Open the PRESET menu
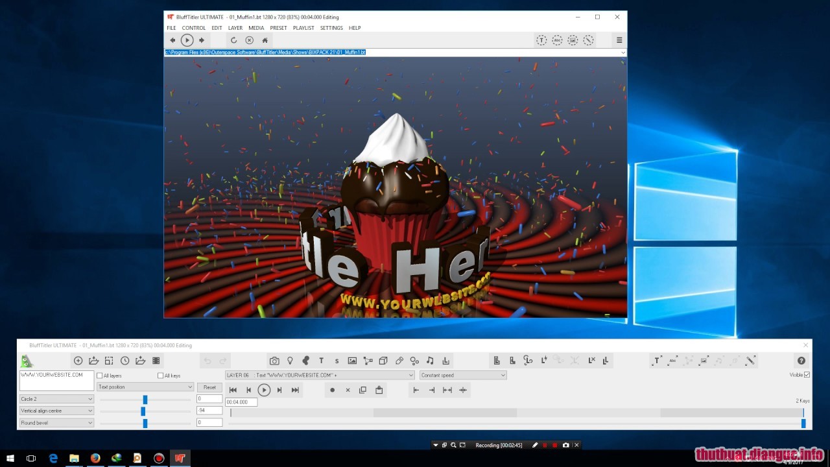 pyautogui.click(x=279, y=28)
